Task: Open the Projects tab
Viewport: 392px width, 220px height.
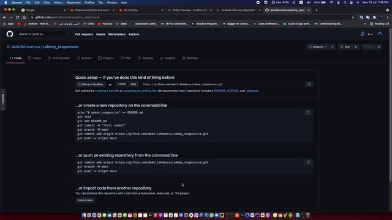Action: (x=106, y=58)
